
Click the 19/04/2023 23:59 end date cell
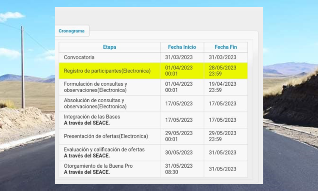click(x=222, y=87)
